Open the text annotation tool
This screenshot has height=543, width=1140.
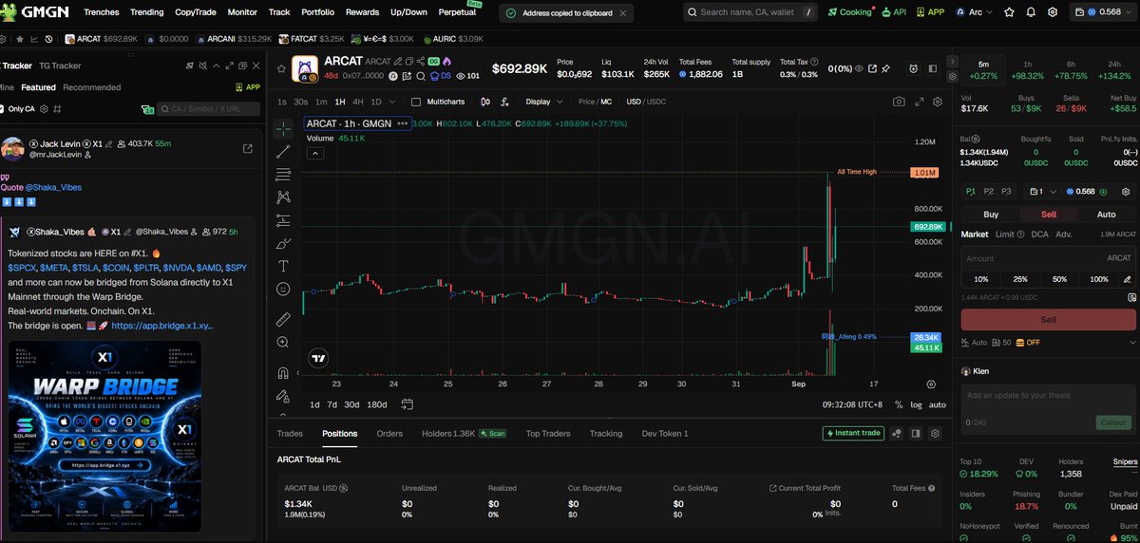(x=283, y=266)
